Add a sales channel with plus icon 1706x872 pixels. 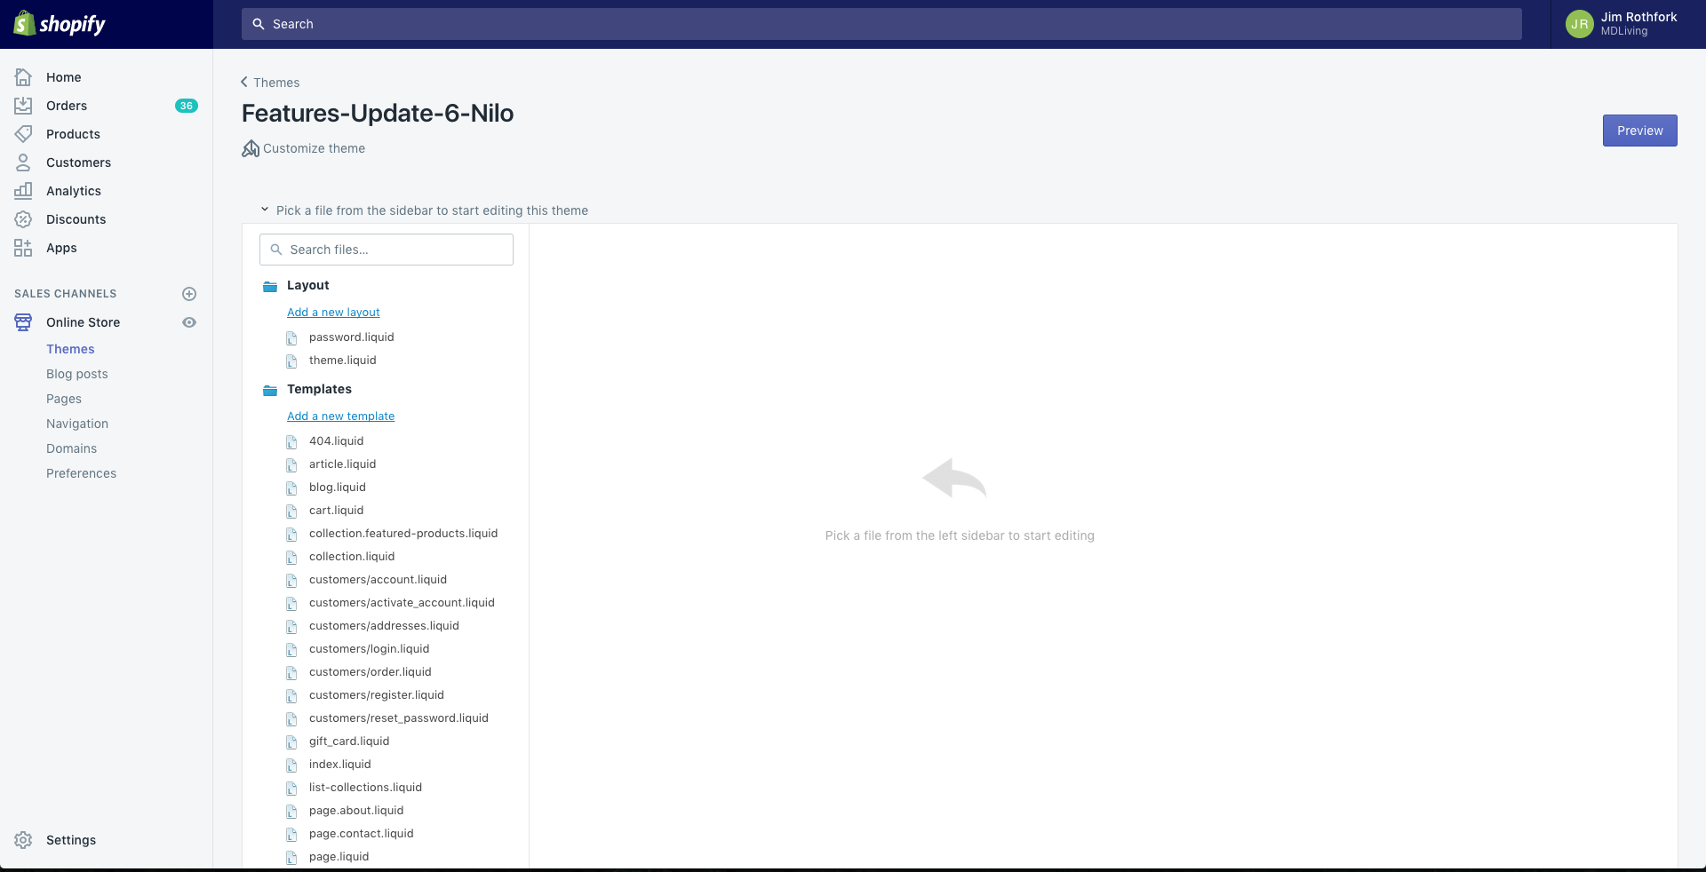pyautogui.click(x=189, y=294)
